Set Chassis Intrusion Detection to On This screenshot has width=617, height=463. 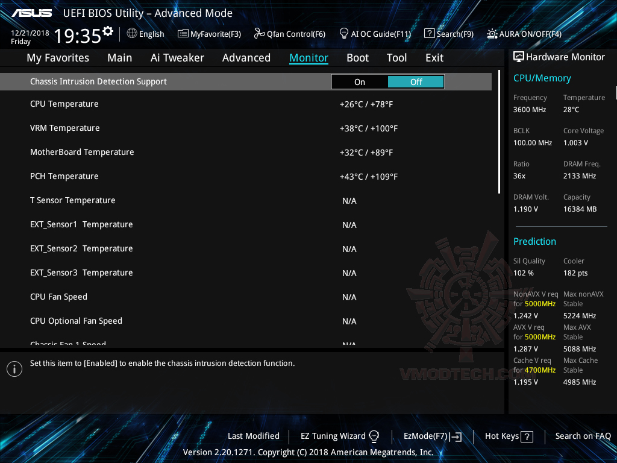click(360, 82)
